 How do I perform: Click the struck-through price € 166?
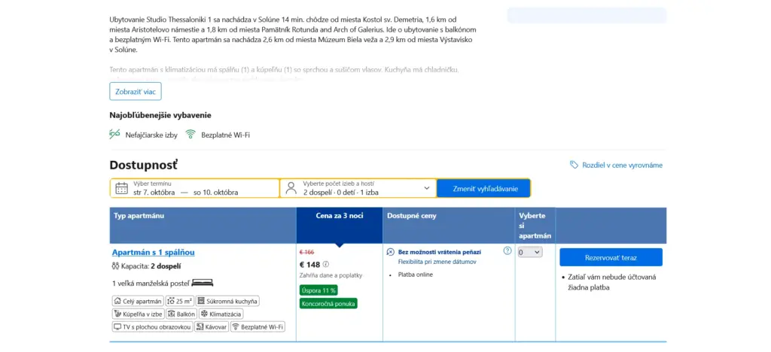pos(307,252)
